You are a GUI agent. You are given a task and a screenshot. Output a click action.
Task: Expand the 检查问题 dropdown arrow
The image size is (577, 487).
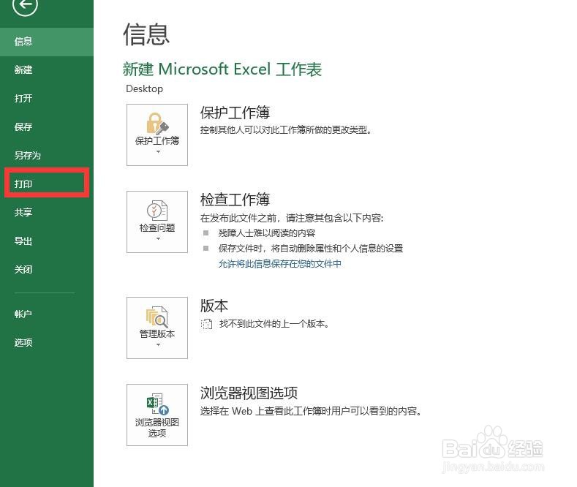(x=158, y=238)
